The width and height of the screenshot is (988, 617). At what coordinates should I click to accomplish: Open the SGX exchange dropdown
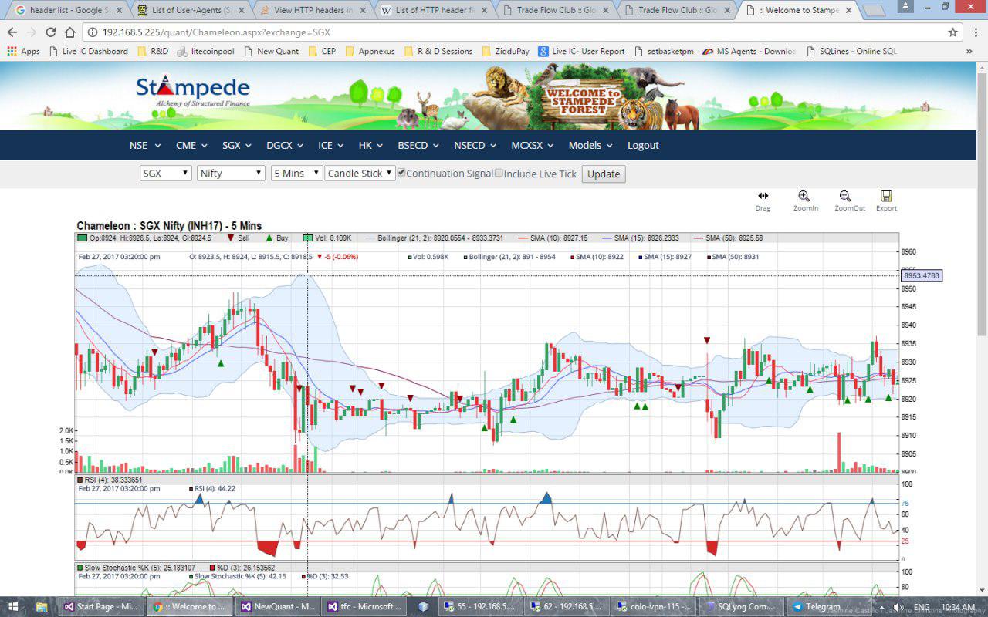pyautogui.click(x=165, y=174)
